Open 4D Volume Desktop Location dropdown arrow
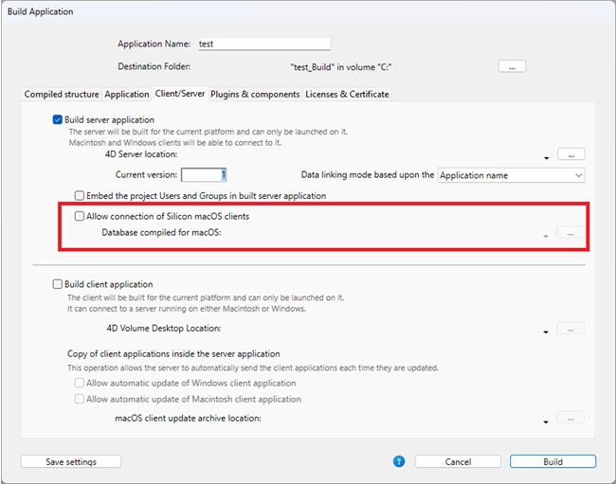Screen dimensions: 616x484 (548, 332)
